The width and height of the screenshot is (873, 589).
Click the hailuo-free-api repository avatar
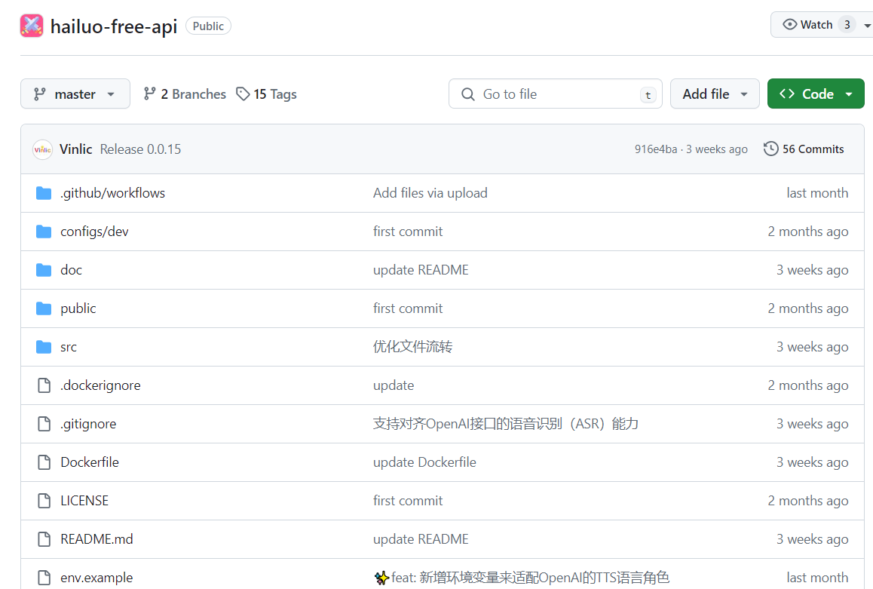(x=32, y=25)
